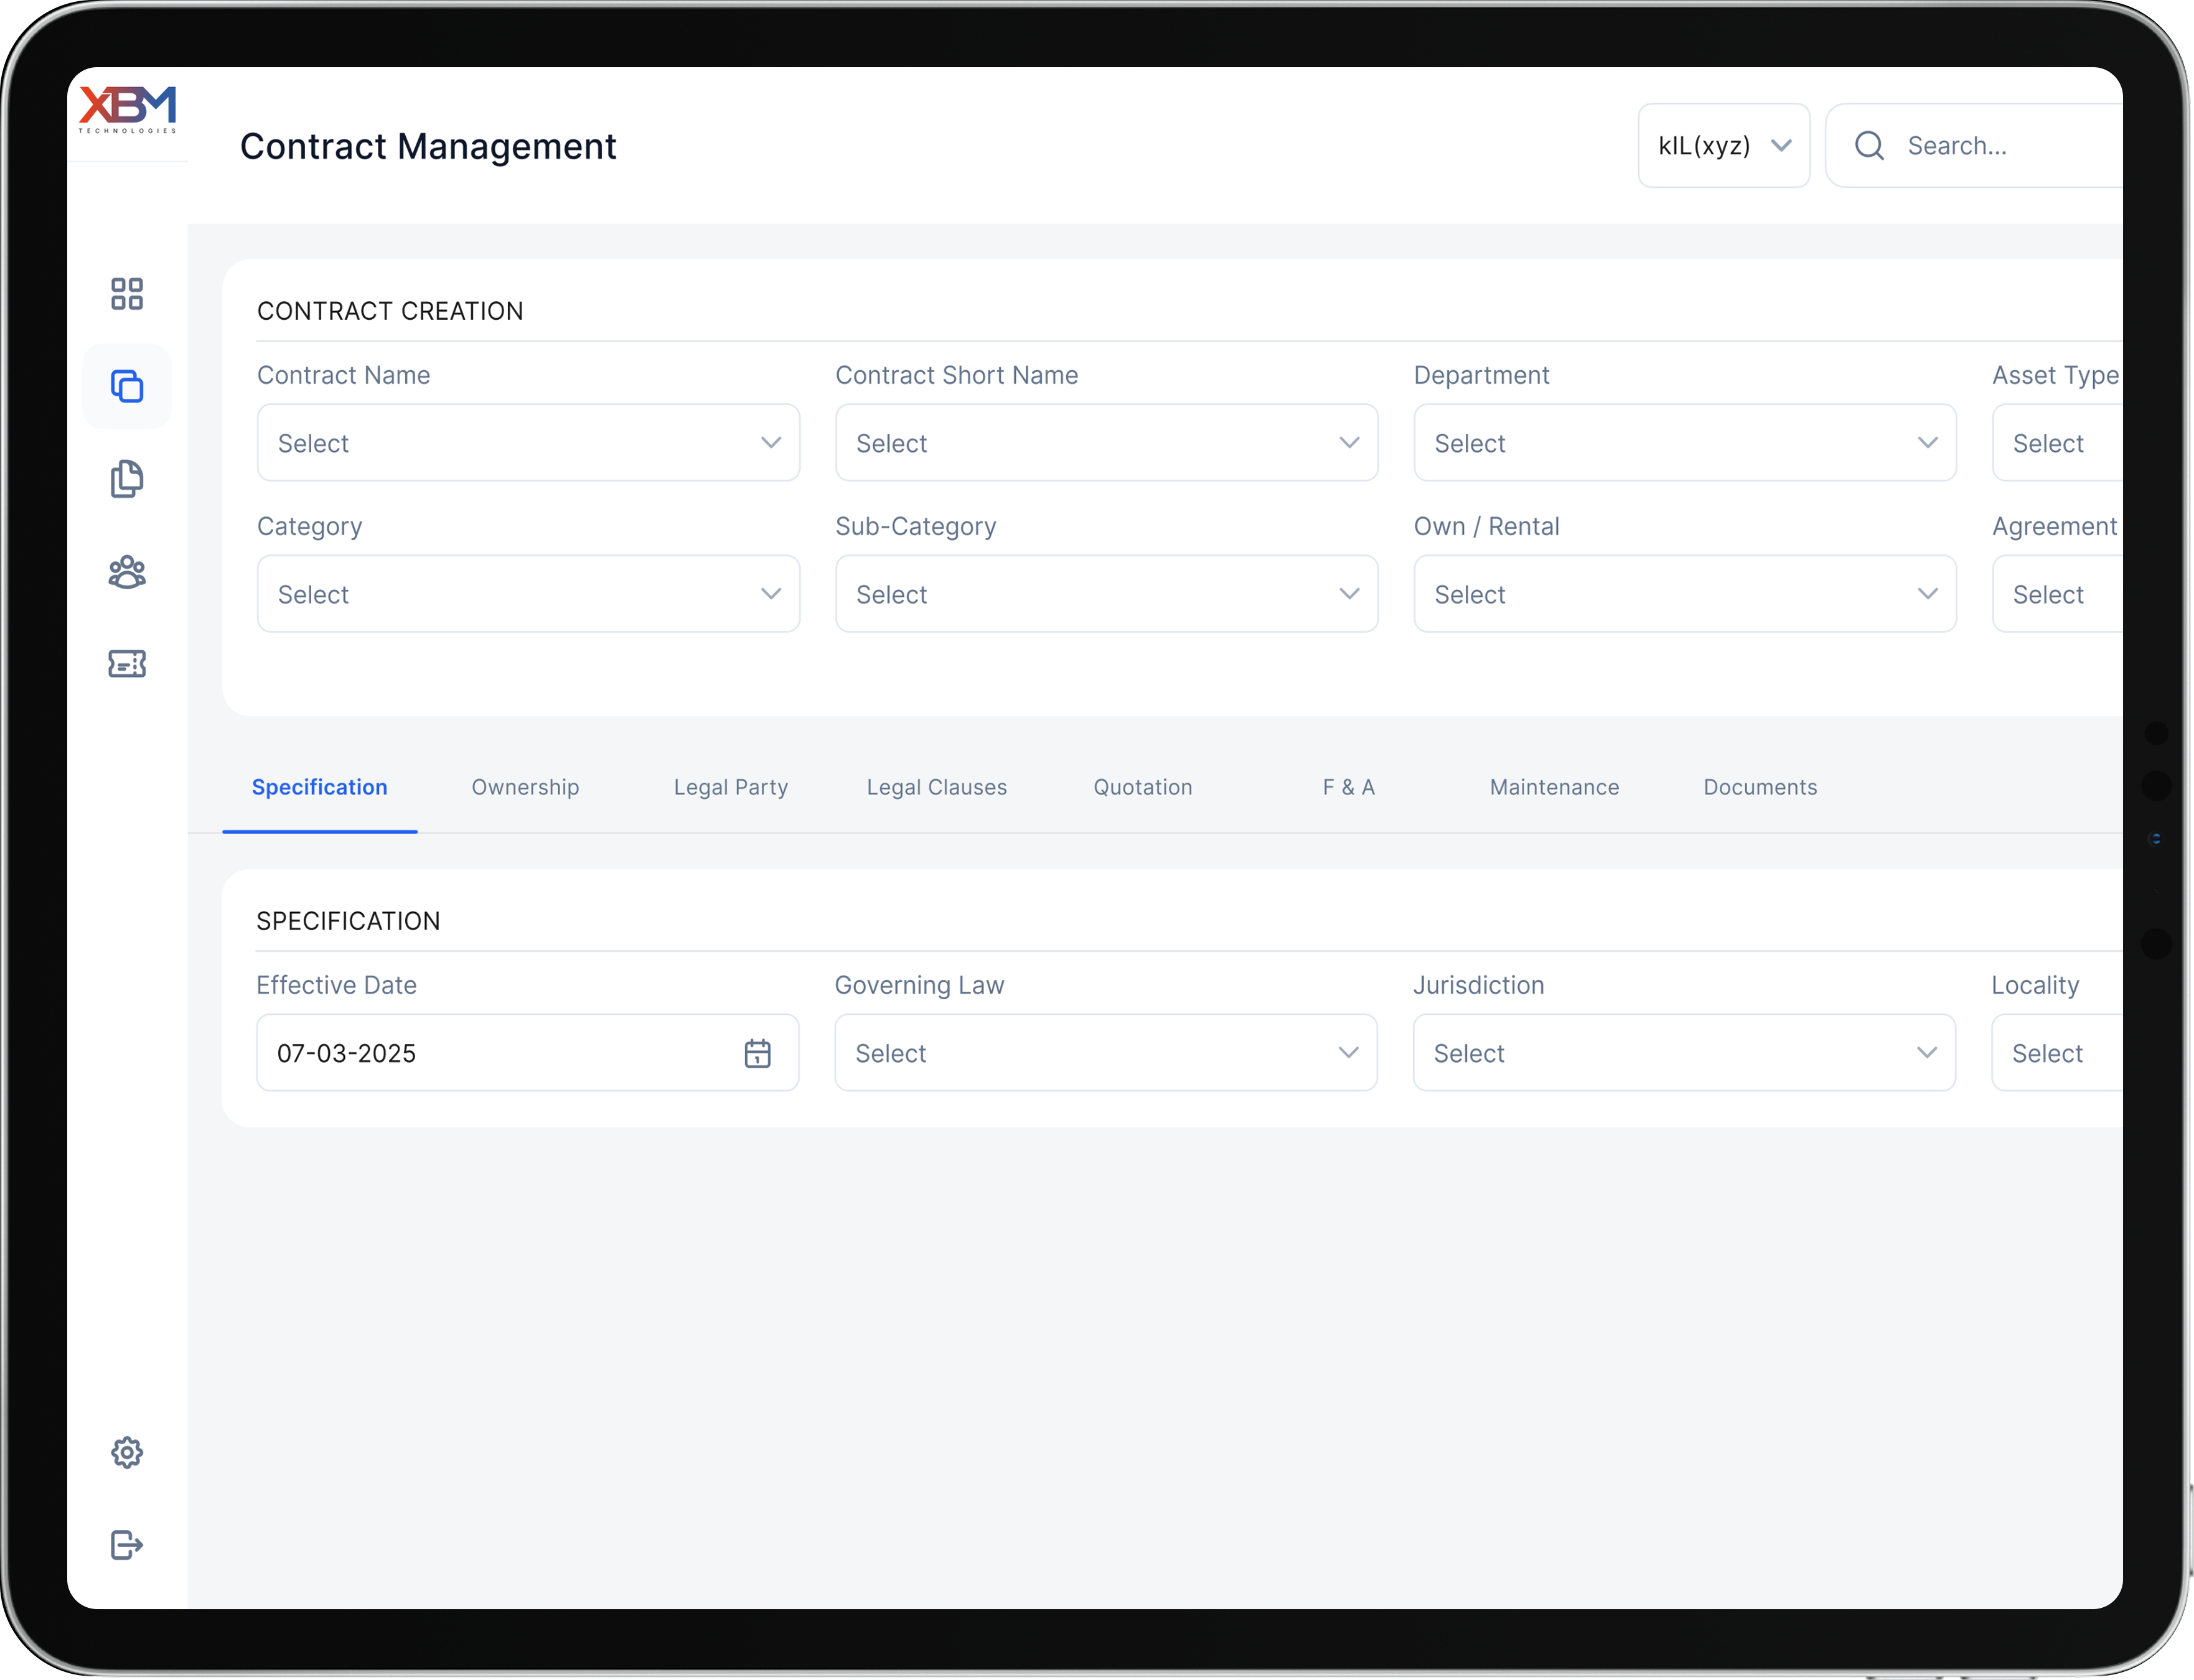This screenshot has height=1680, width=2194.
Task: Open the ticket icon in sidebar
Action: tap(127, 664)
